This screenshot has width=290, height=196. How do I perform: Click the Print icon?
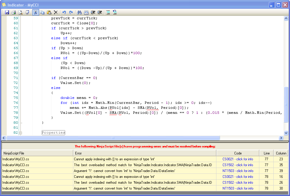tap(13, 12)
